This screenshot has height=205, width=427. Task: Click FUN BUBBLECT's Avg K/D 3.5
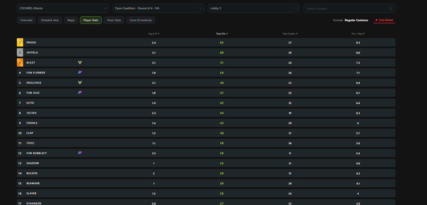click(x=154, y=153)
